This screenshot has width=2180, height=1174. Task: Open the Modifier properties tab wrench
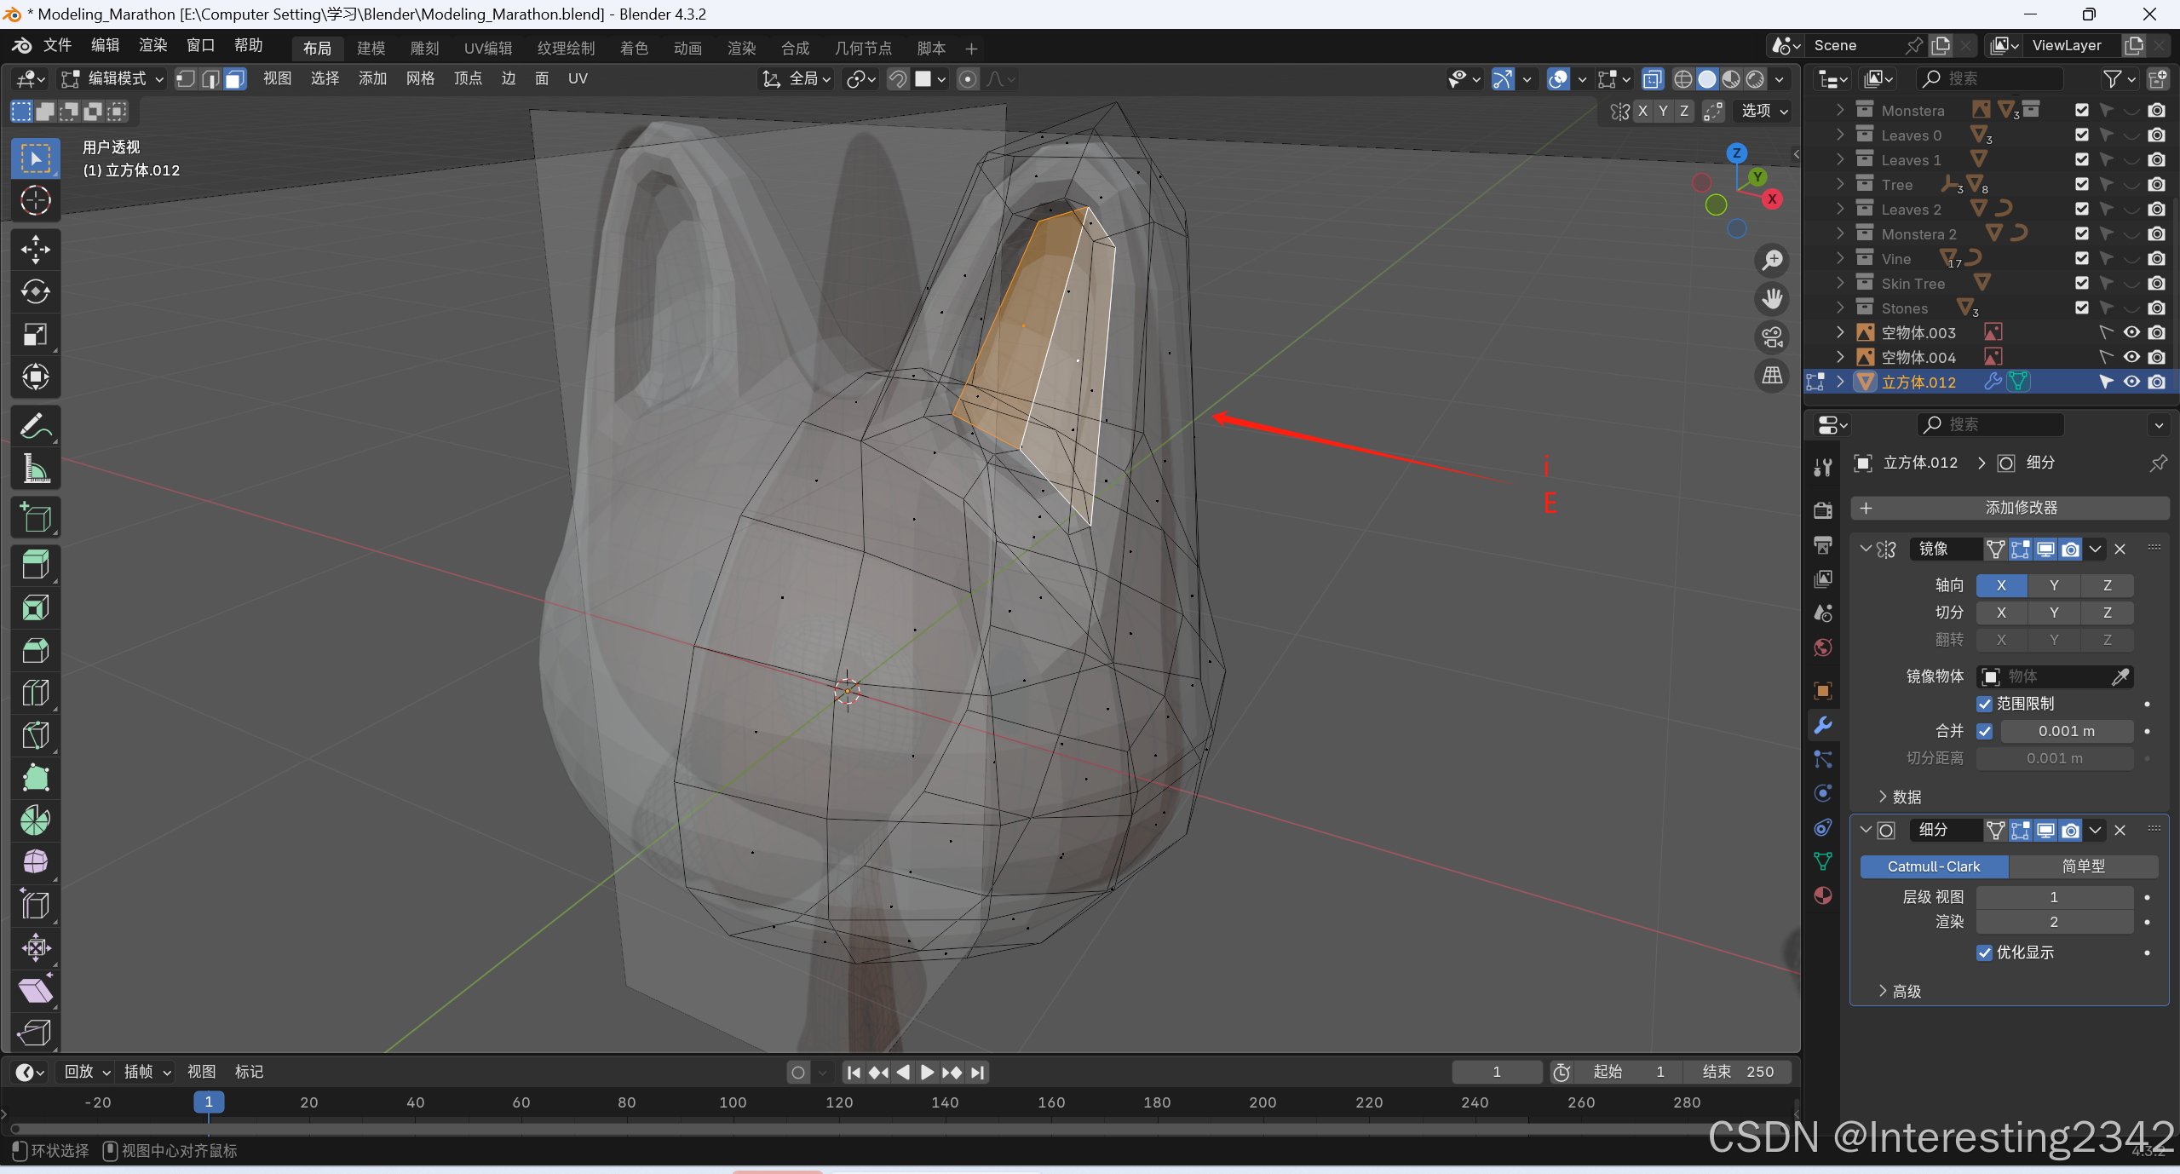pos(1823,725)
